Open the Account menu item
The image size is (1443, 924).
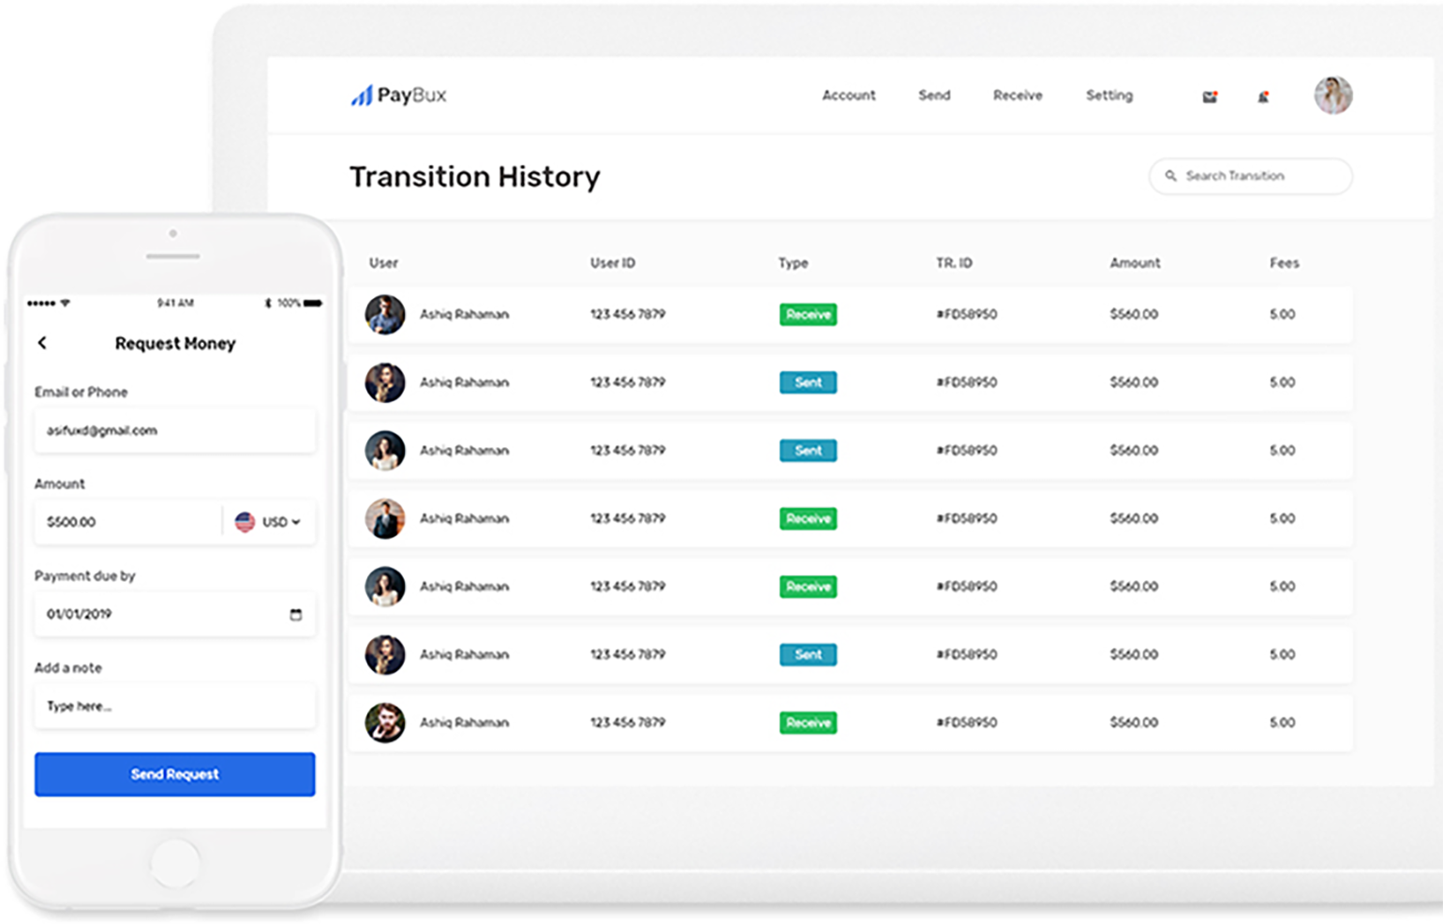pyautogui.click(x=849, y=96)
